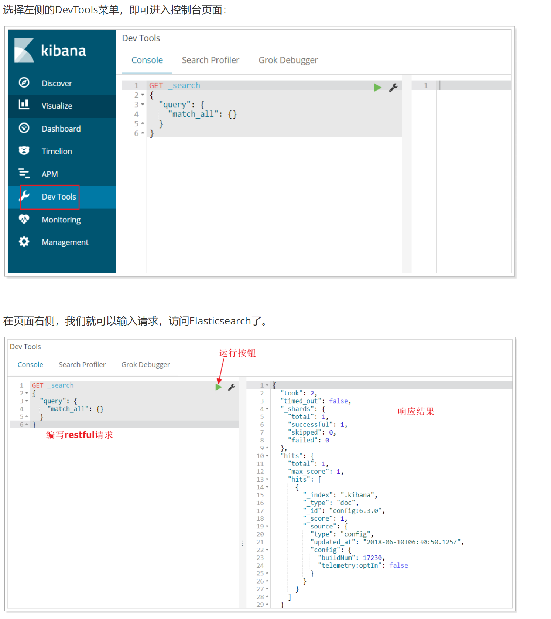Click the "successful": 1 response line

pyautogui.click(x=318, y=425)
